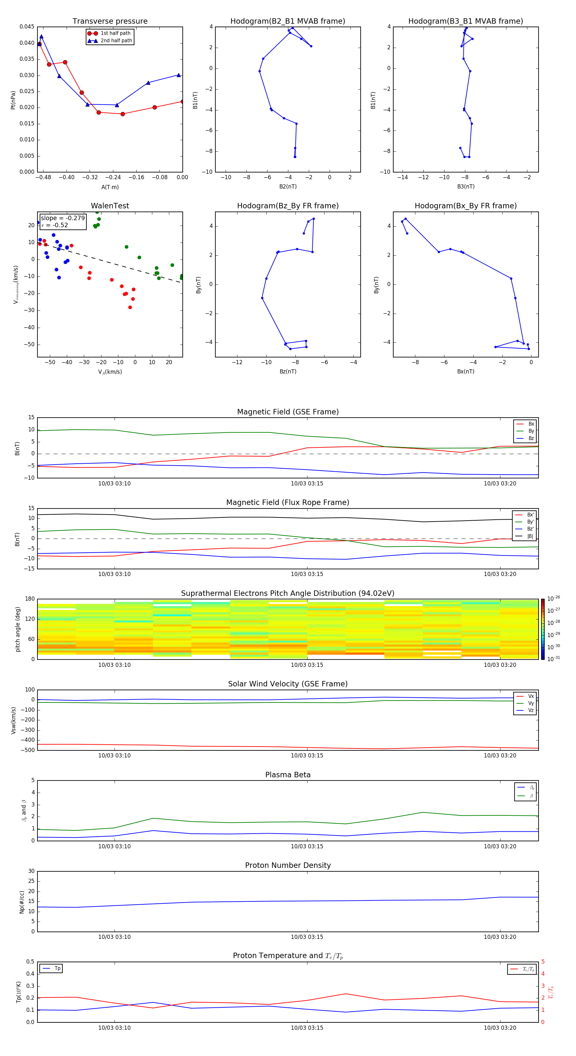Click the pitch angle colorbar

pyautogui.click(x=543, y=629)
